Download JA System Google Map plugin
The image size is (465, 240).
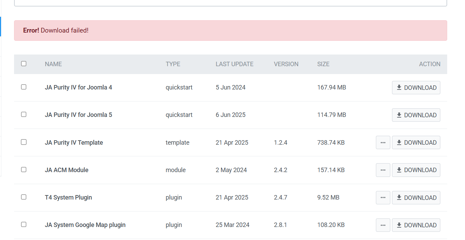pyautogui.click(x=416, y=225)
